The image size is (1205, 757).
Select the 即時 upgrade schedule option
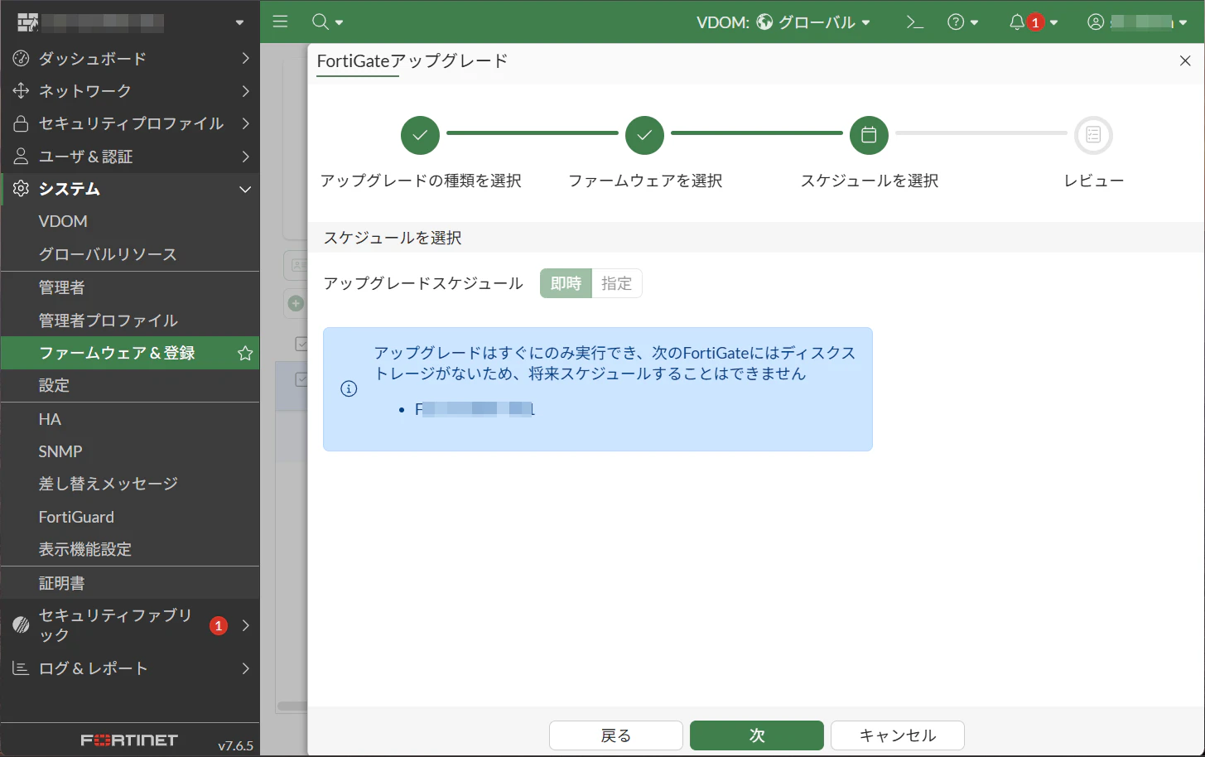click(565, 283)
